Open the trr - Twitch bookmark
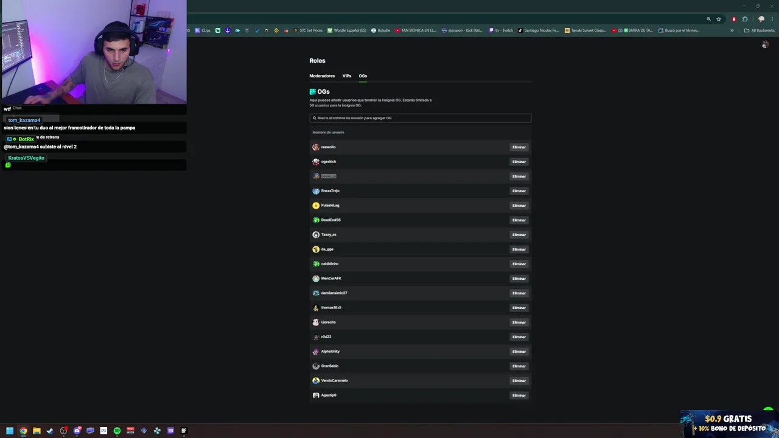This screenshot has height=438, width=779. point(501,30)
